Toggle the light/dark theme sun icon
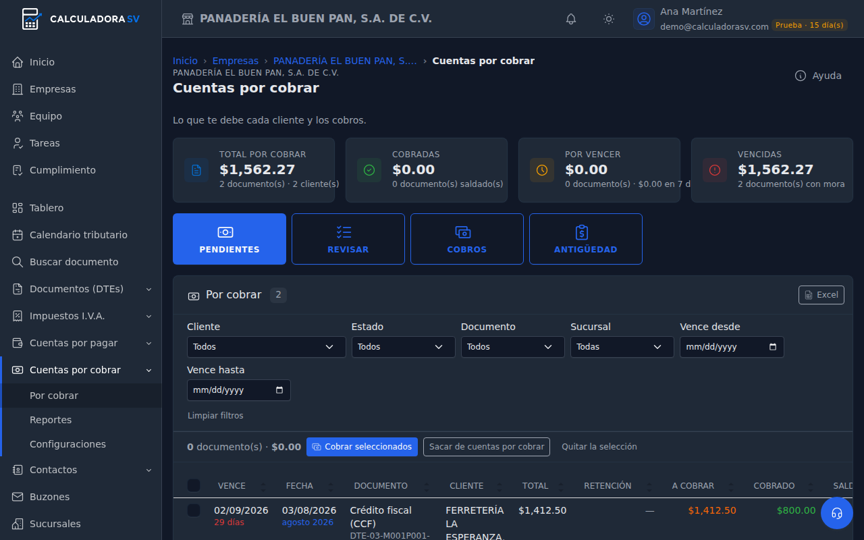Image resolution: width=864 pixels, height=540 pixels. point(609,19)
